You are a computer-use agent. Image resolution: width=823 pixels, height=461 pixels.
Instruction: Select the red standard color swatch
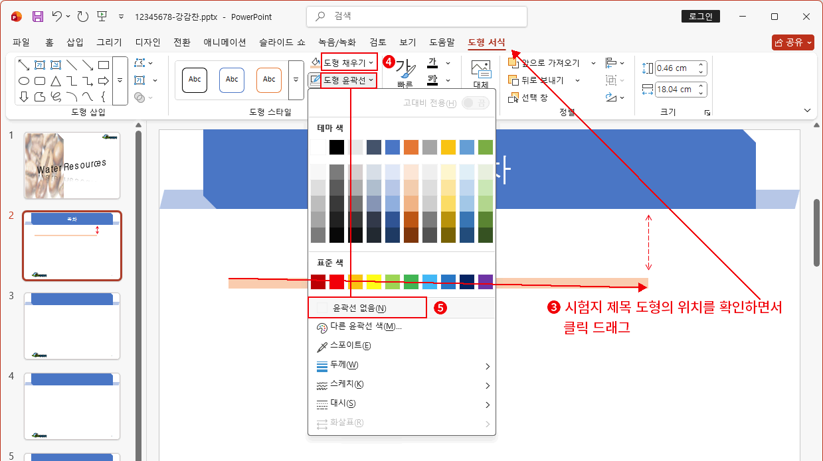point(338,281)
